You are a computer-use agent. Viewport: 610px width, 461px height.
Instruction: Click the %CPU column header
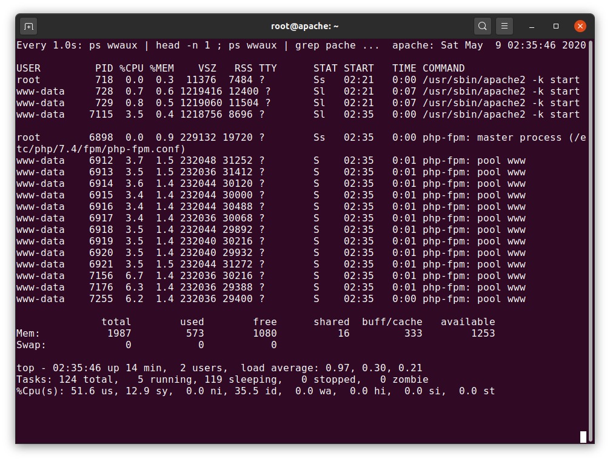(131, 68)
